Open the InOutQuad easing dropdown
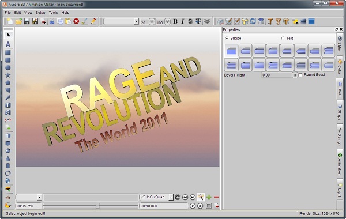Screen dimensions: 346x219 [171, 197]
